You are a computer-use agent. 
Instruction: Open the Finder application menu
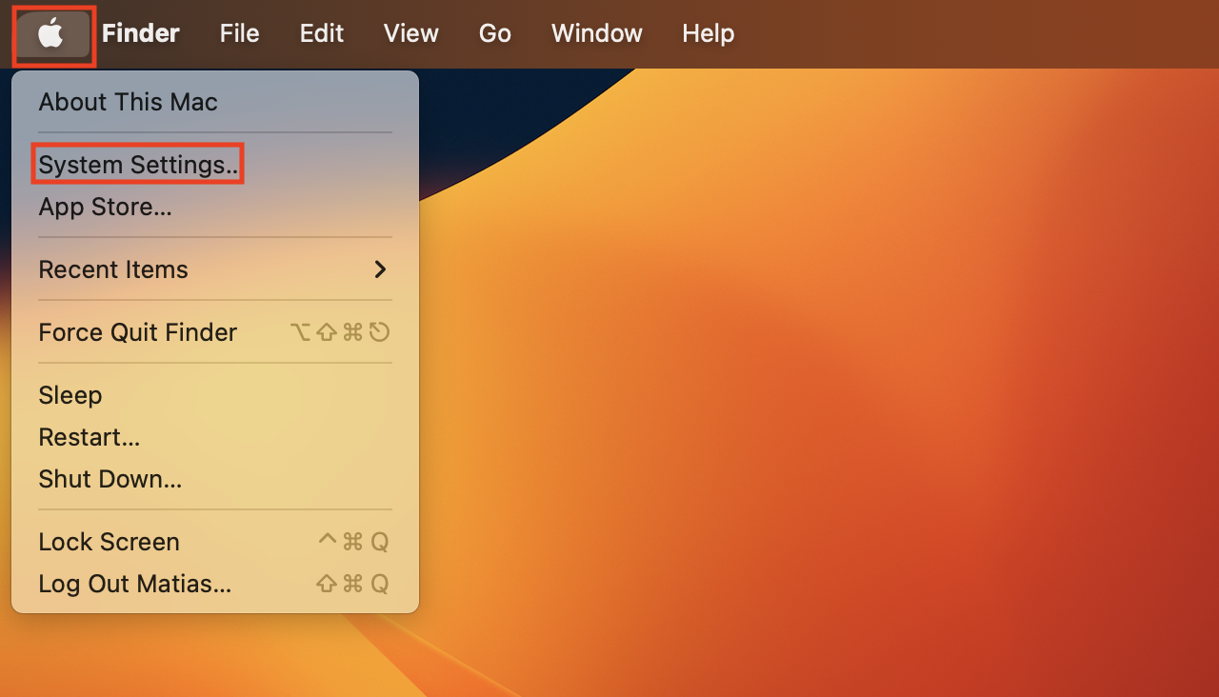[x=140, y=34]
